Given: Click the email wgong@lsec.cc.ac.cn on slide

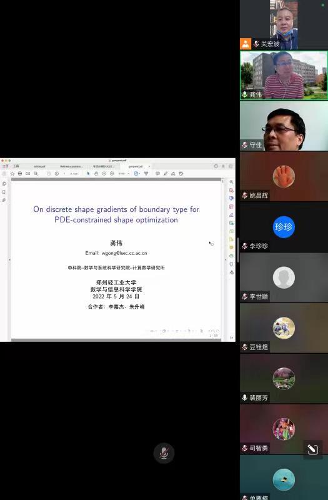Looking at the screenshot, I should [x=124, y=253].
